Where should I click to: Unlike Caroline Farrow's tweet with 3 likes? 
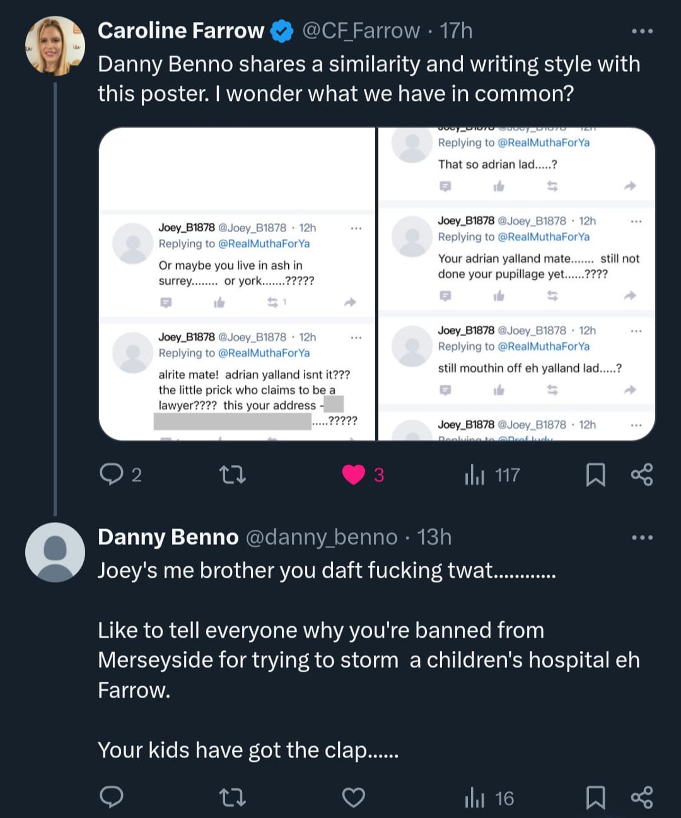[x=354, y=474]
